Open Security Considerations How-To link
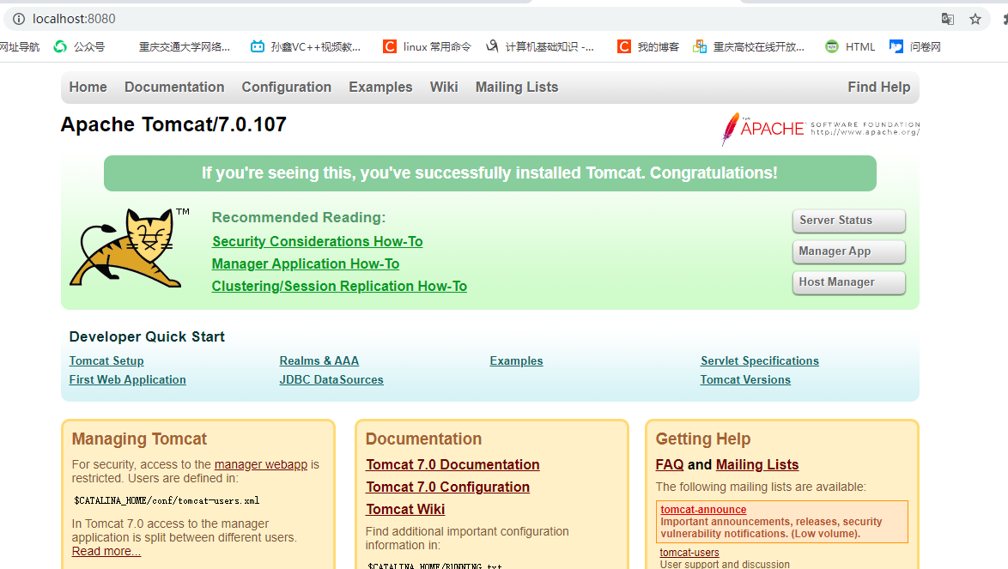Screen dimensions: 1008x569 click(x=318, y=241)
